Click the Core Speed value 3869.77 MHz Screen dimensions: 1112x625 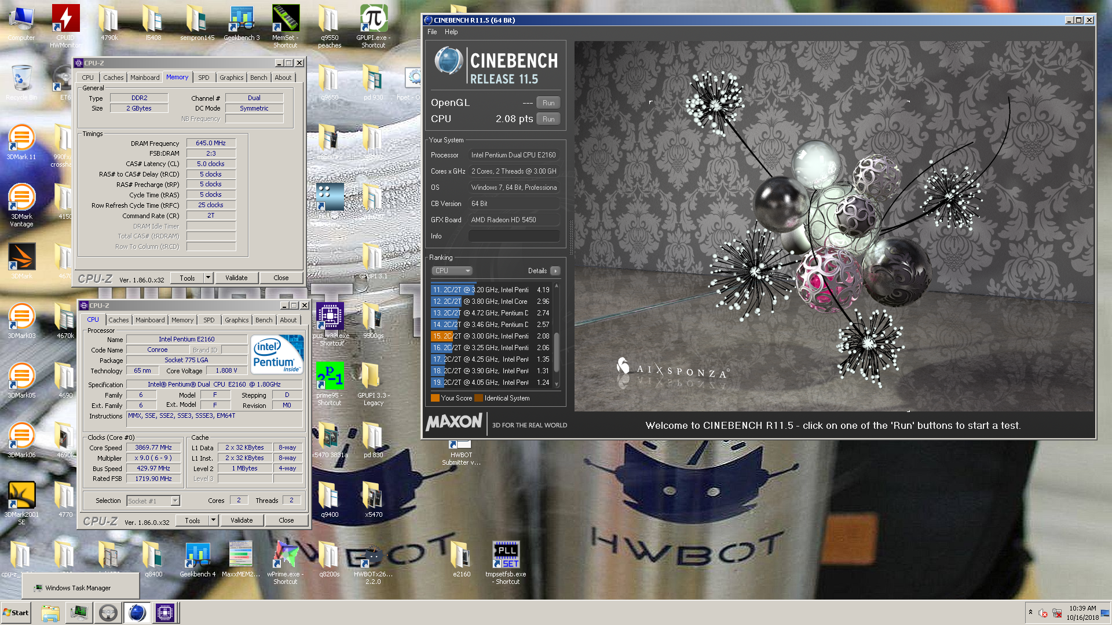[x=153, y=447]
